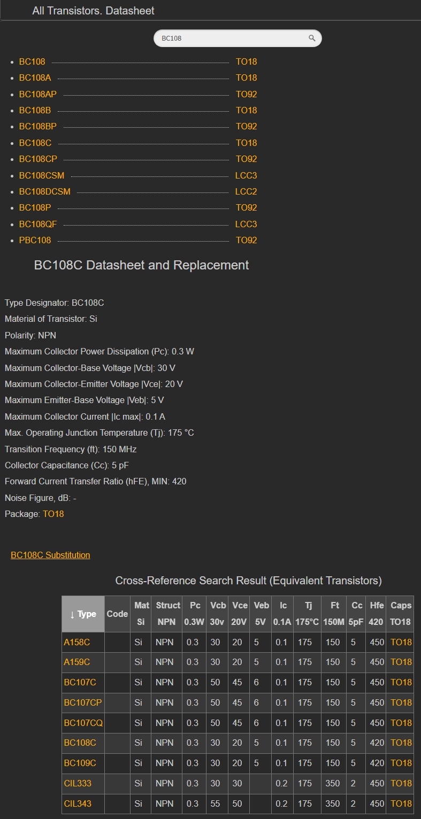Select Vcb value 55 in CIL343 row
Image resolution: width=421 pixels, height=819 pixels.
tap(215, 803)
